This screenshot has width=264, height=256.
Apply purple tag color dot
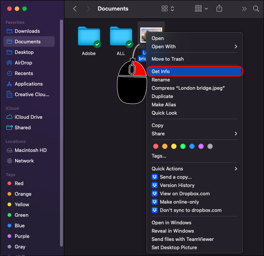[x=201, y=146]
